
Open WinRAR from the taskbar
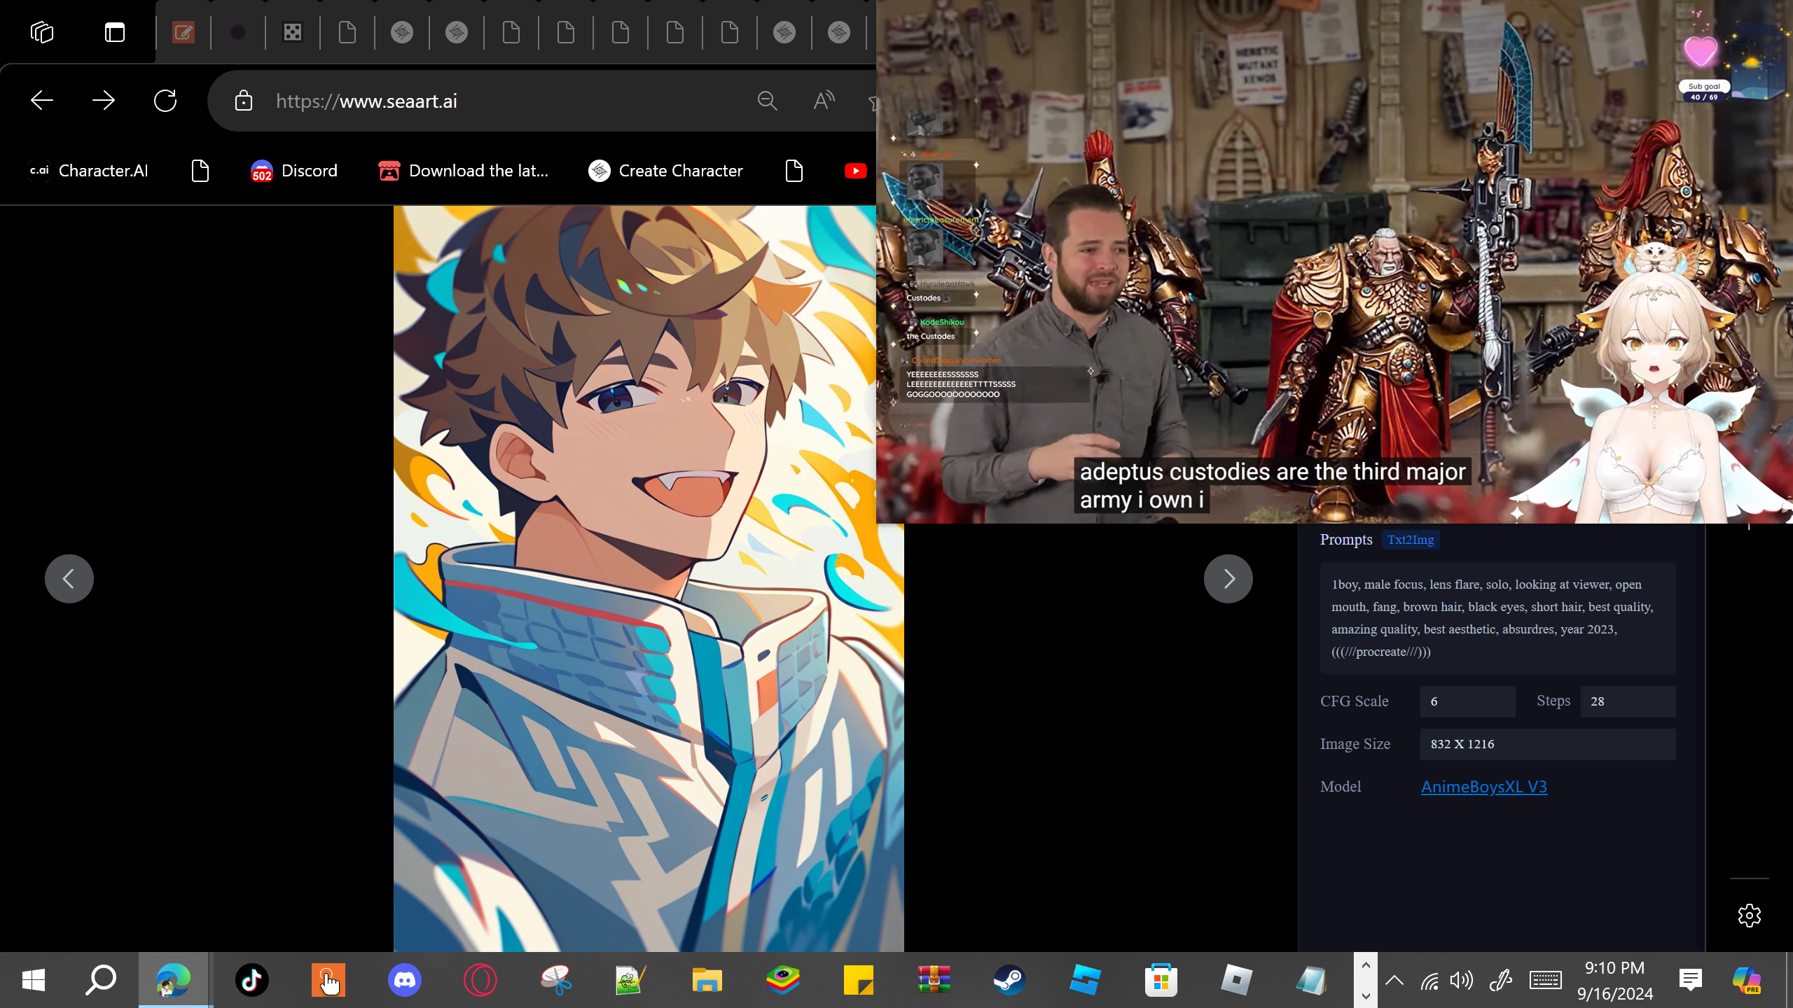934,980
